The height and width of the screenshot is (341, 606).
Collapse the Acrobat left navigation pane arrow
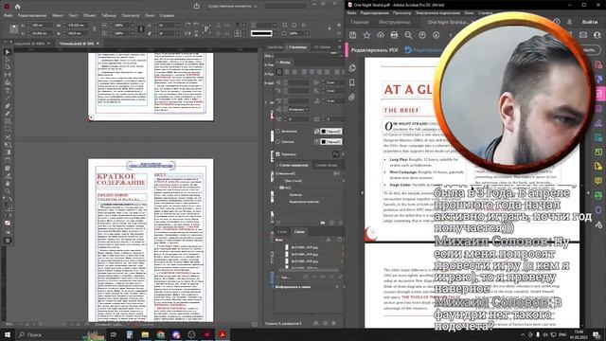[362, 192]
